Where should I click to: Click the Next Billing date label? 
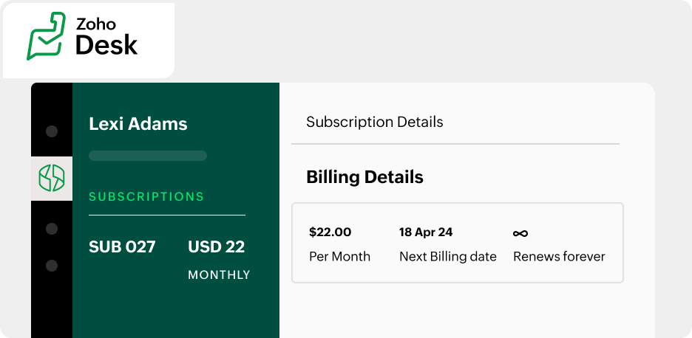pyautogui.click(x=448, y=257)
